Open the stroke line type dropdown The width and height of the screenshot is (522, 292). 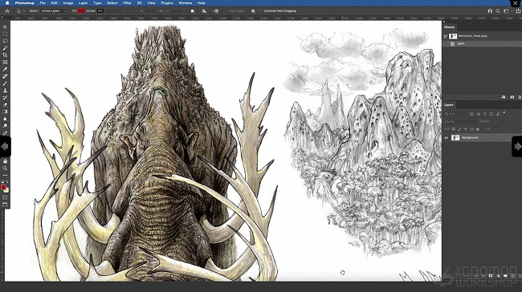[x=132, y=11]
